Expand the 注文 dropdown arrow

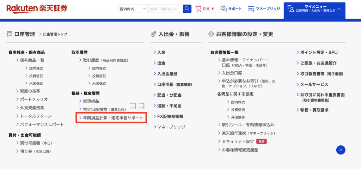pyautogui.click(x=213, y=9)
